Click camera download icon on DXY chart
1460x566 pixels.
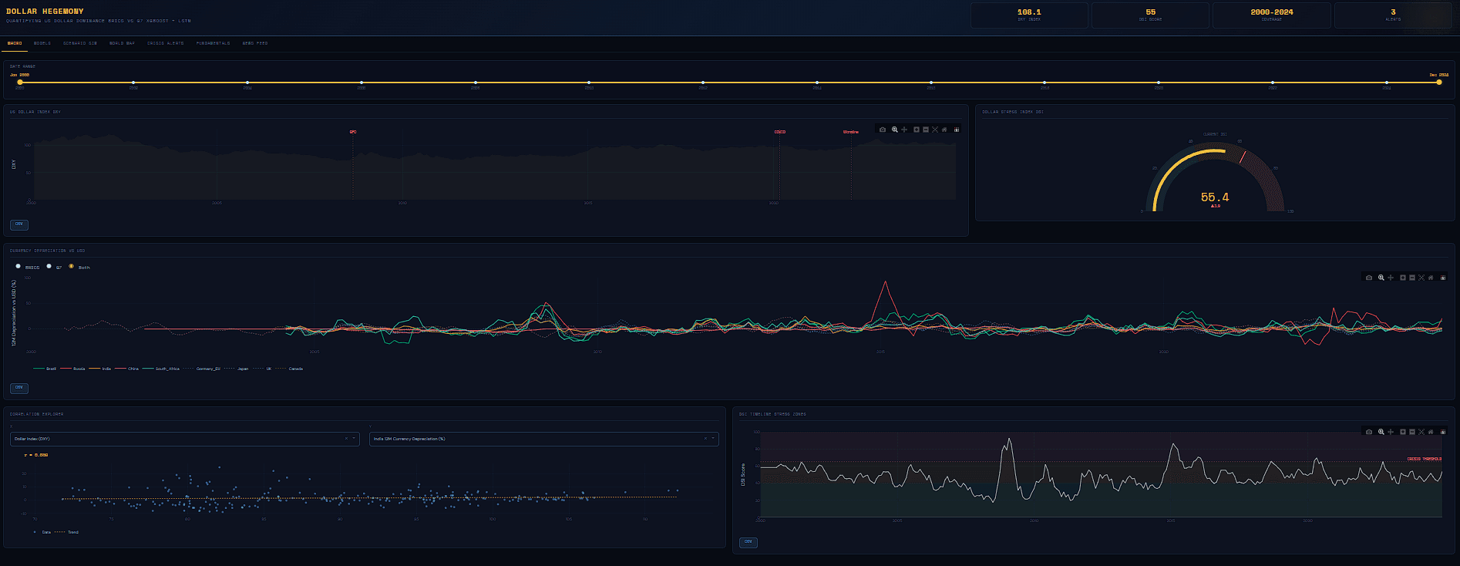pyautogui.click(x=883, y=130)
